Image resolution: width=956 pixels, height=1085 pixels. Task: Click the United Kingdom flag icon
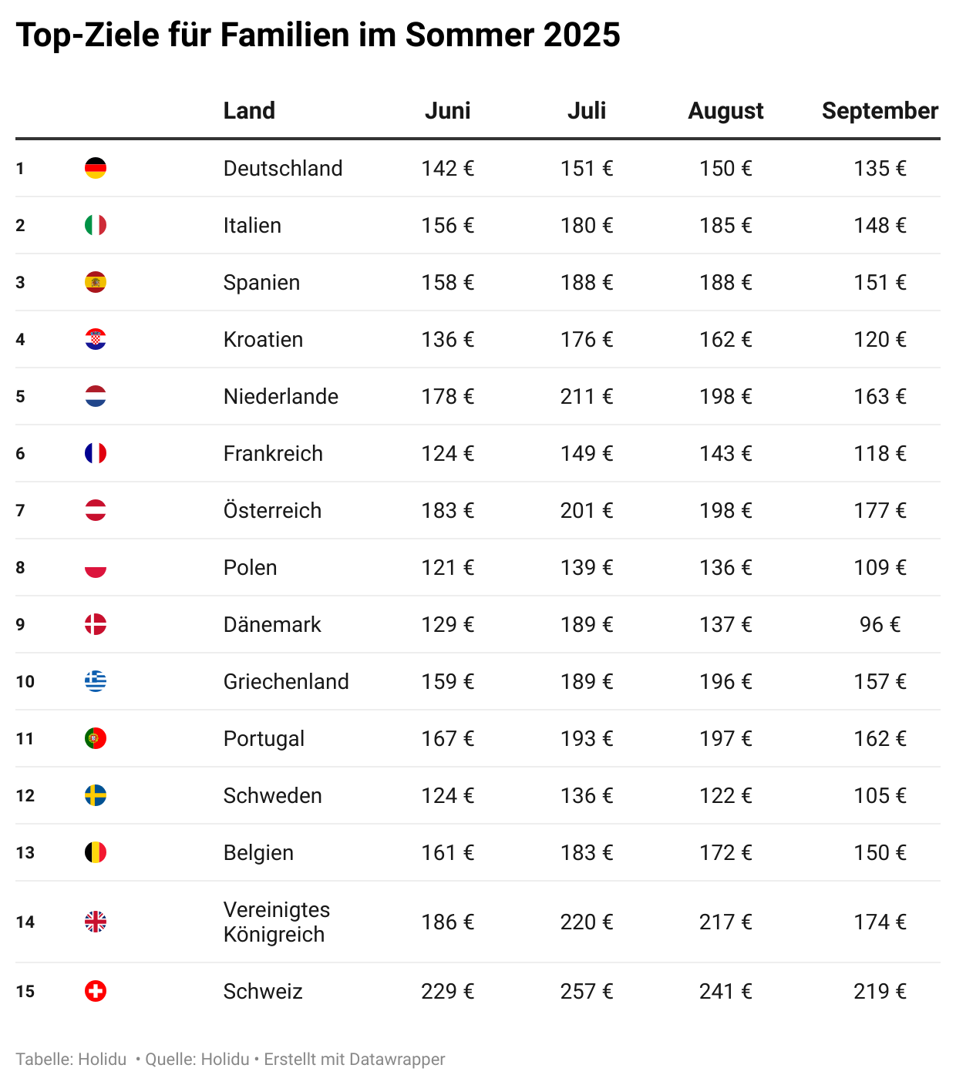coord(96,922)
